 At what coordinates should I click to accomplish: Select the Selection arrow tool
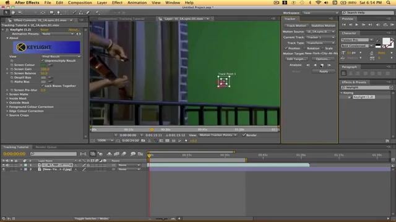coord(6,12)
